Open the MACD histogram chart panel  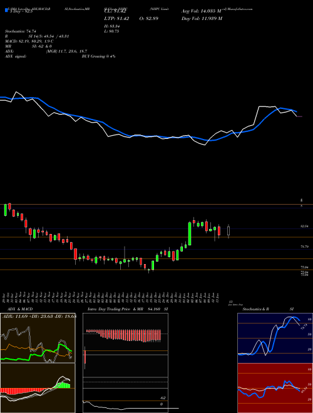tap(38, 388)
